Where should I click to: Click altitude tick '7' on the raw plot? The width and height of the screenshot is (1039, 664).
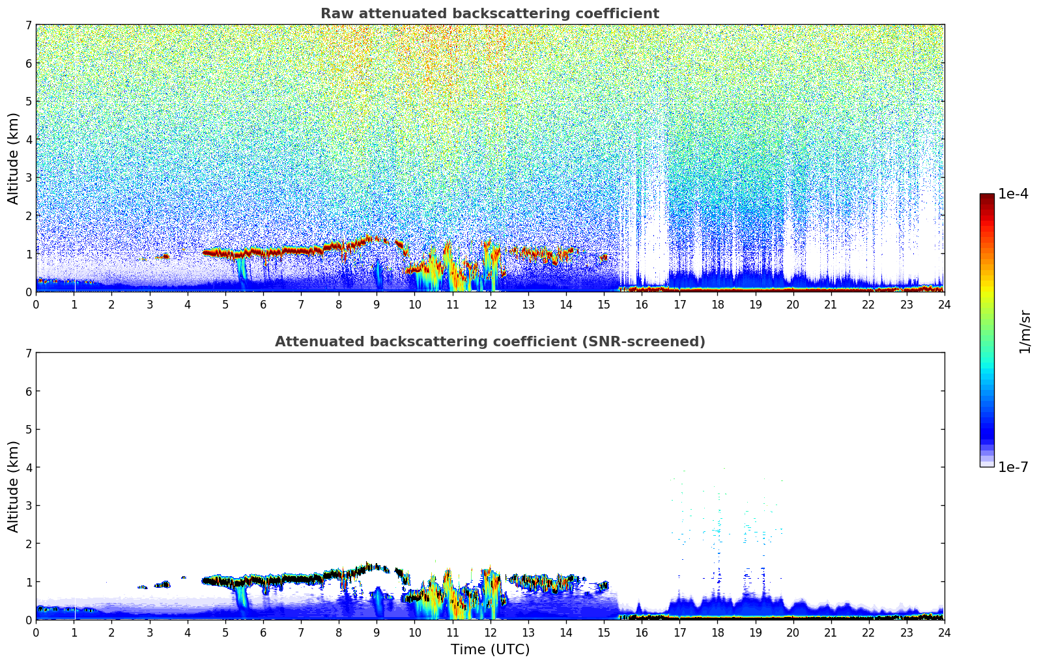click(28, 25)
